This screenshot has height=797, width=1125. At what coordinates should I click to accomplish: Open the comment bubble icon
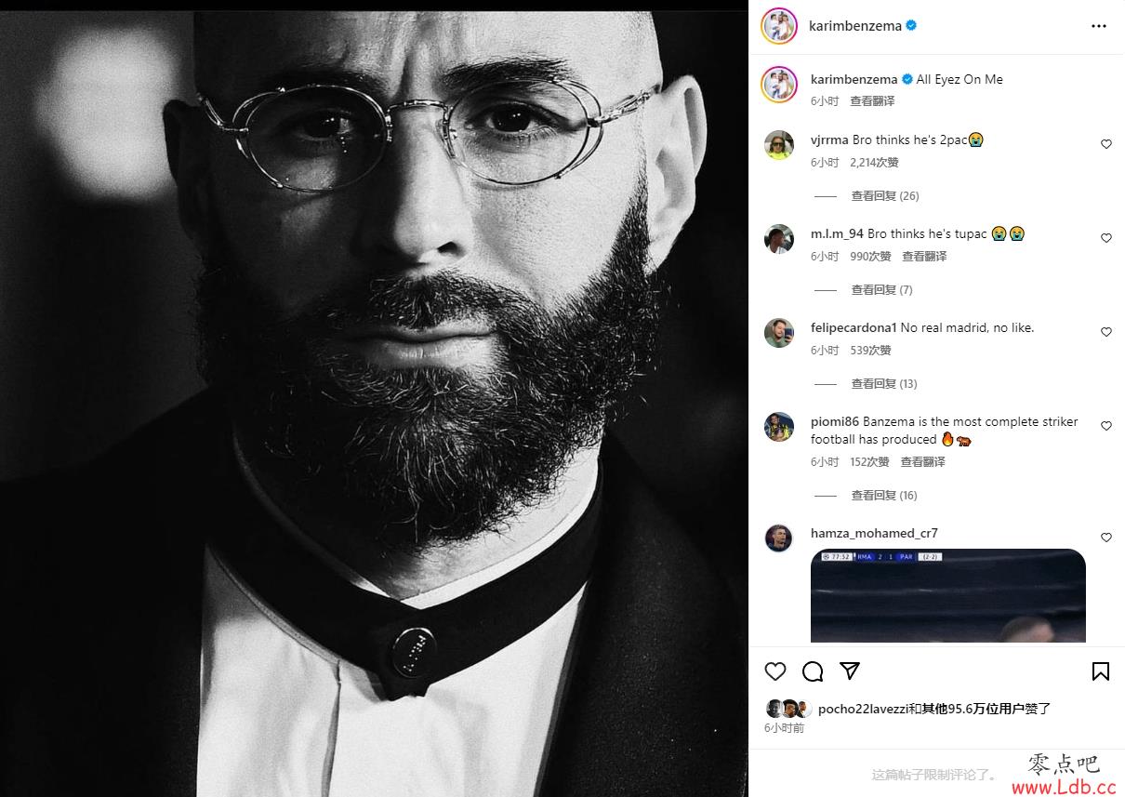(813, 671)
